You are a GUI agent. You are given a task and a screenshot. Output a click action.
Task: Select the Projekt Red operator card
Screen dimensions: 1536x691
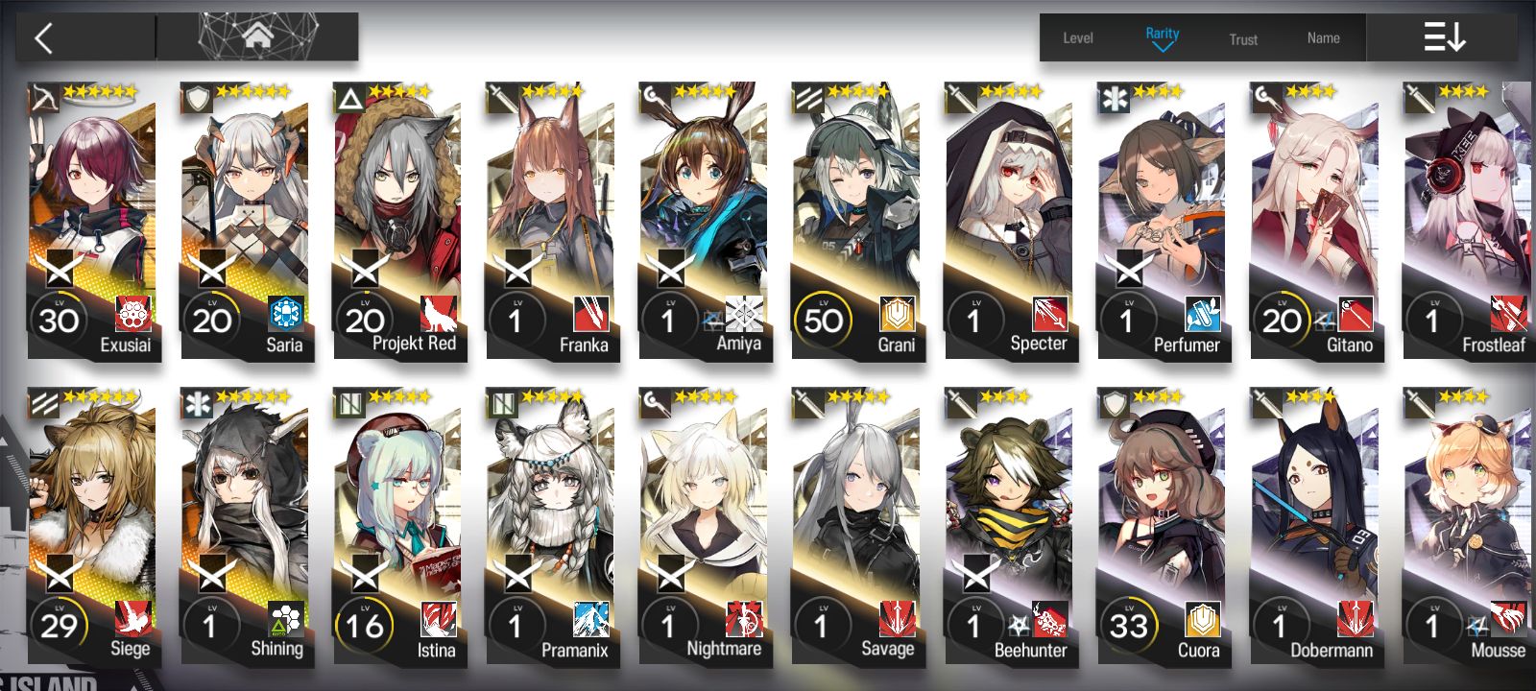pyautogui.click(x=399, y=221)
